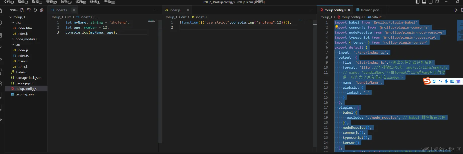Switch to the tsconfig.json tab
463x154 pixels.
click(x=370, y=10)
